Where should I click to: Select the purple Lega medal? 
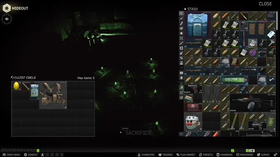[253, 53]
